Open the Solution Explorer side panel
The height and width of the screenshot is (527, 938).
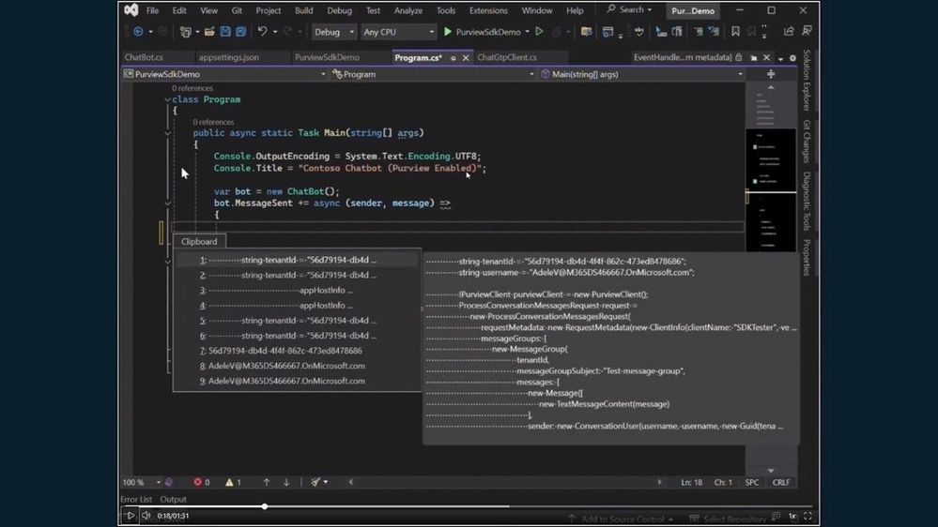[807, 80]
